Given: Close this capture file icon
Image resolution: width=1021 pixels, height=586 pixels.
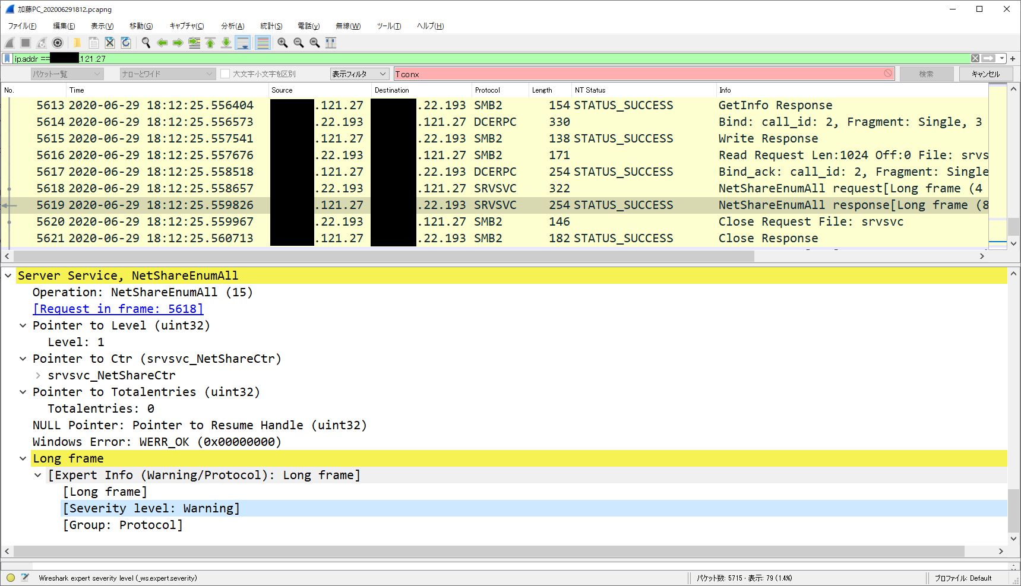Looking at the screenshot, I should click(x=109, y=43).
